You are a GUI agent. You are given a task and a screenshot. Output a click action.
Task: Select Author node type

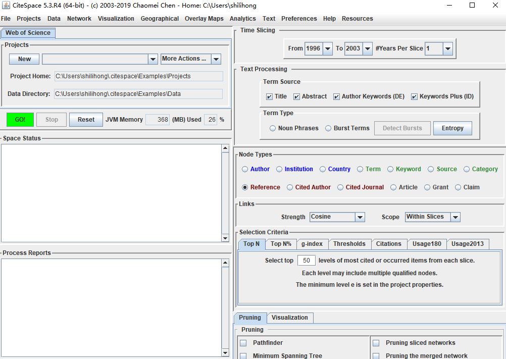[x=245, y=169]
